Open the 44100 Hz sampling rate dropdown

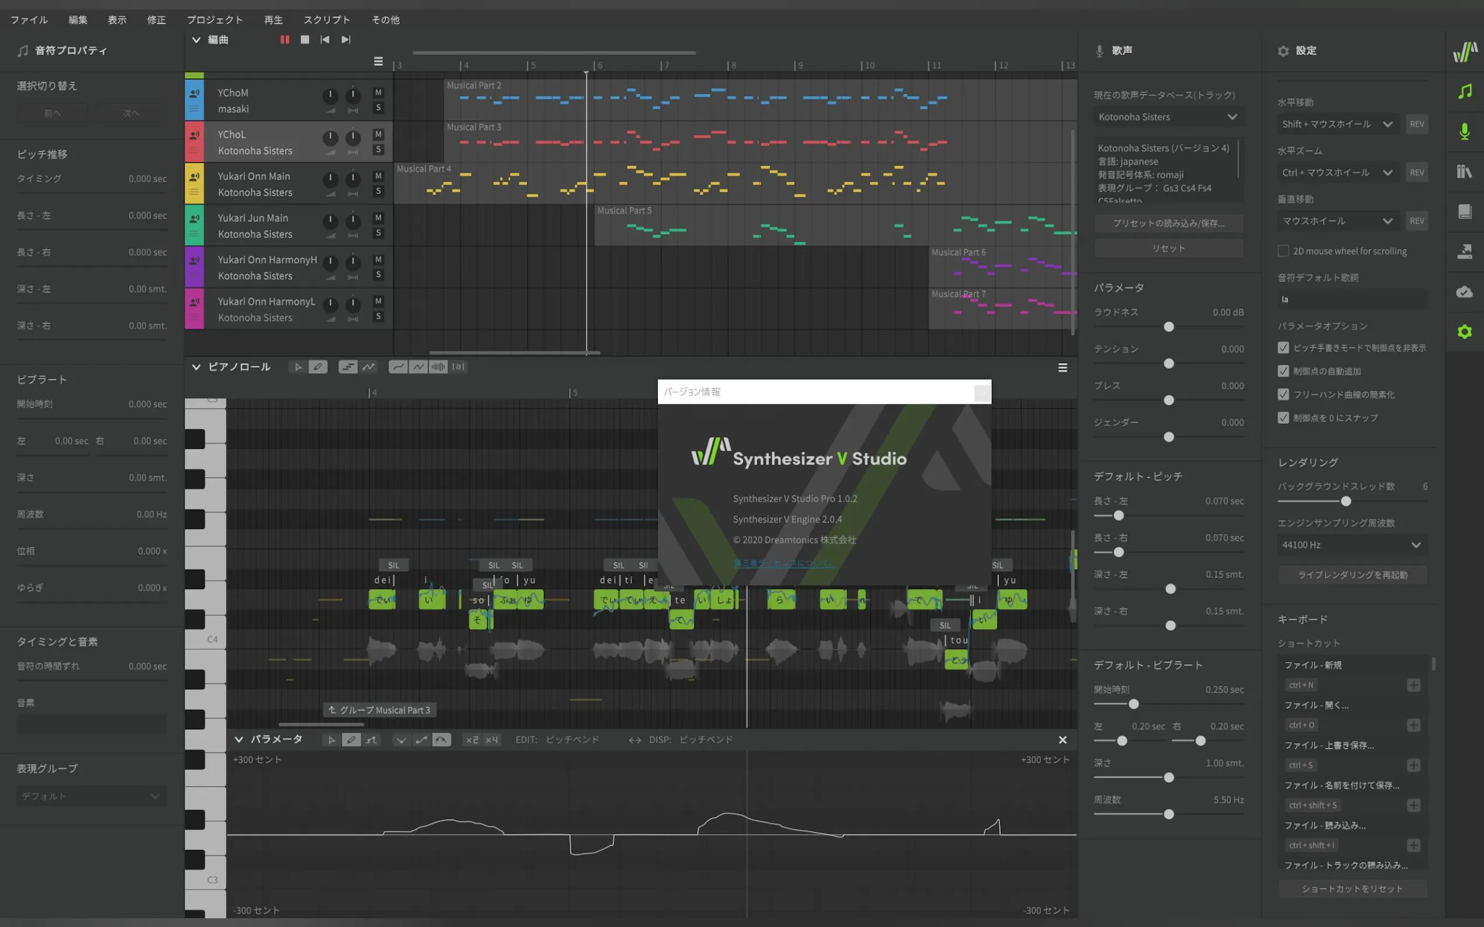point(1351,545)
